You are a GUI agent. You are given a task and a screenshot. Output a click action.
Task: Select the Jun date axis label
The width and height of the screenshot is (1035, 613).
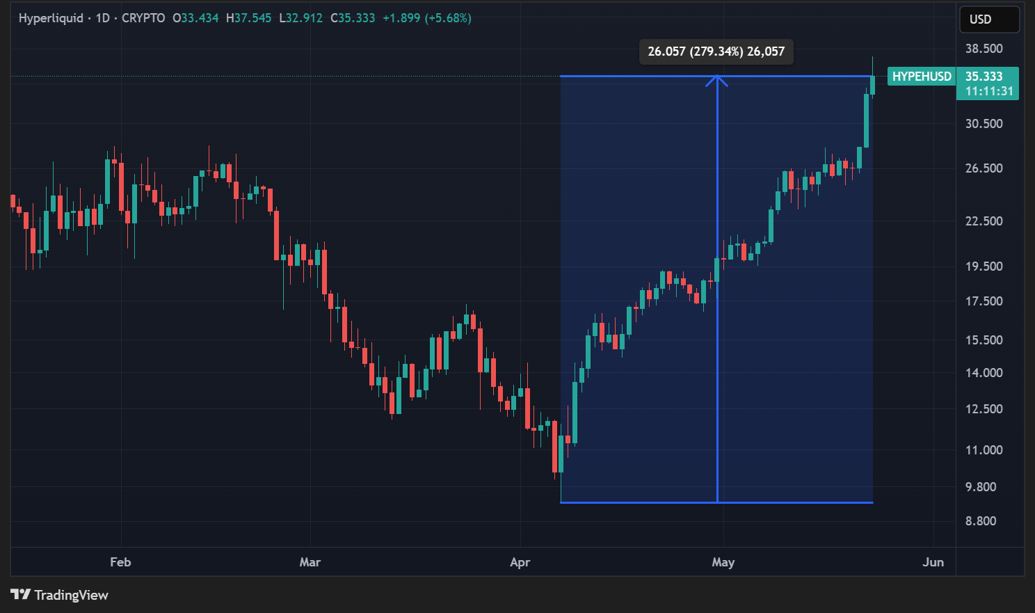point(933,562)
